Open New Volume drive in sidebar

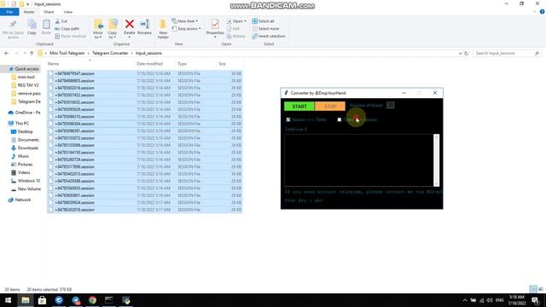click(29, 189)
